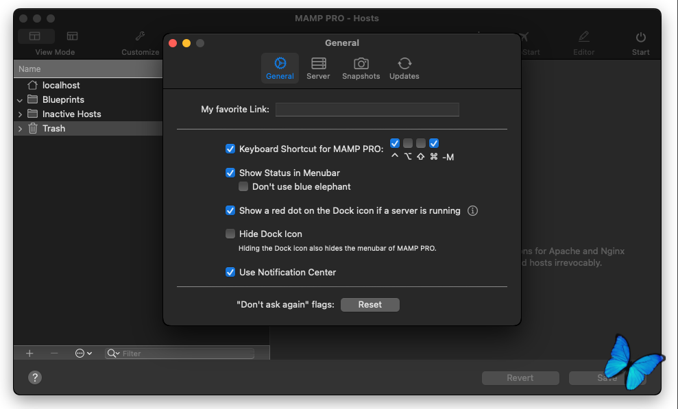
Task: Select localhost in the hosts list
Action: [88, 85]
